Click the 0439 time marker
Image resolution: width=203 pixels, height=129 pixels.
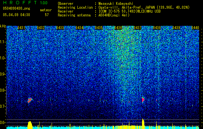176,28
